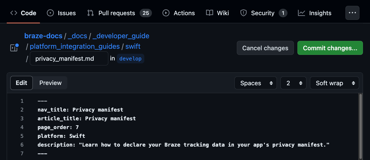Click the editor vertical scrollbar
The width and height of the screenshot is (370, 160).
tap(361, 127)
